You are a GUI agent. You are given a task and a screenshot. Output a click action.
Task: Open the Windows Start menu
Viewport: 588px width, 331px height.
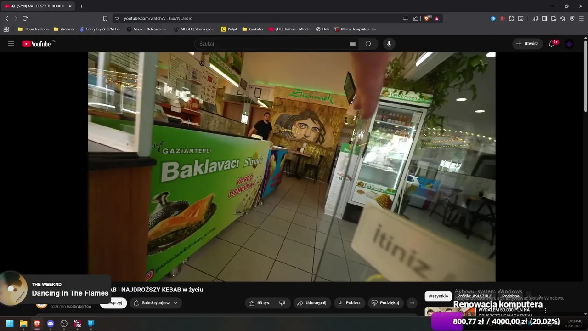[x=10, y=324]
